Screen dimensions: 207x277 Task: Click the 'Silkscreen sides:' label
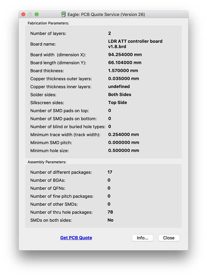pos(47,103)
